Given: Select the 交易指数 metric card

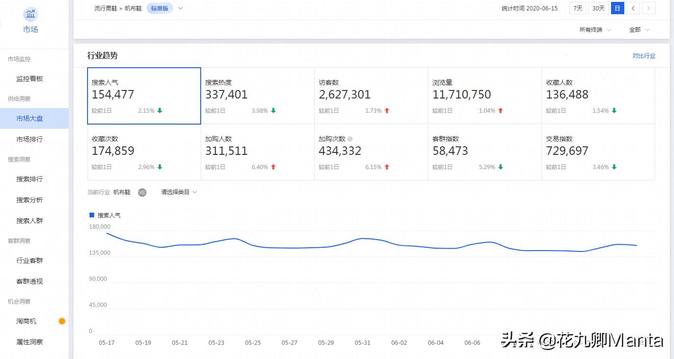Looking at the screenshot, I should point(598,152).
